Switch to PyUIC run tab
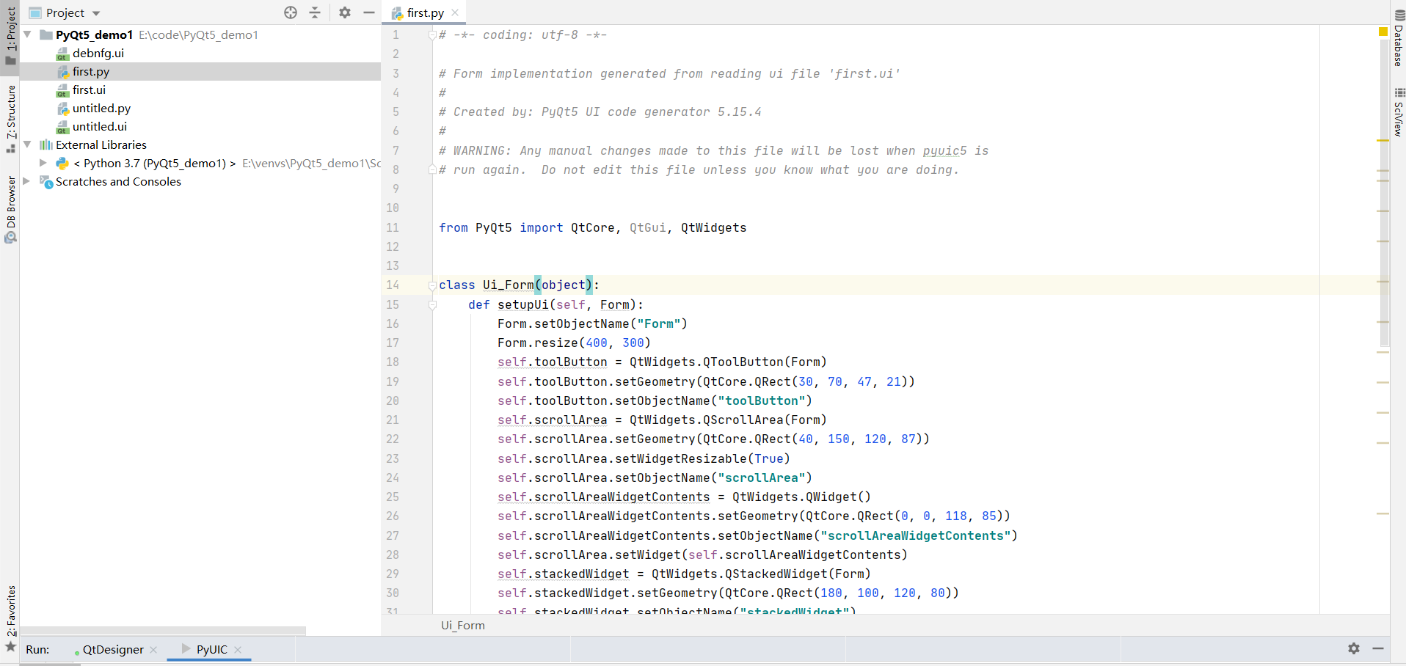Screen dimensions: 1406x666 (x=211, y=649)
